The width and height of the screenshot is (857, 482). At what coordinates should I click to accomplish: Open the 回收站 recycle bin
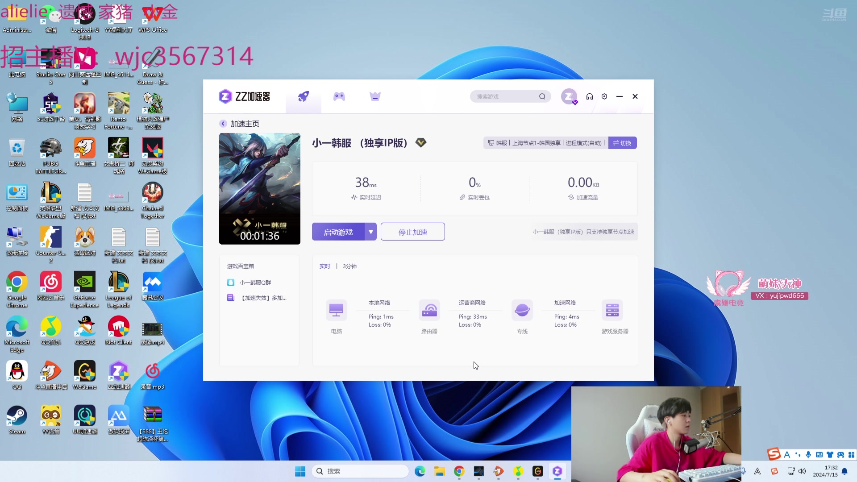coord(17,152)
